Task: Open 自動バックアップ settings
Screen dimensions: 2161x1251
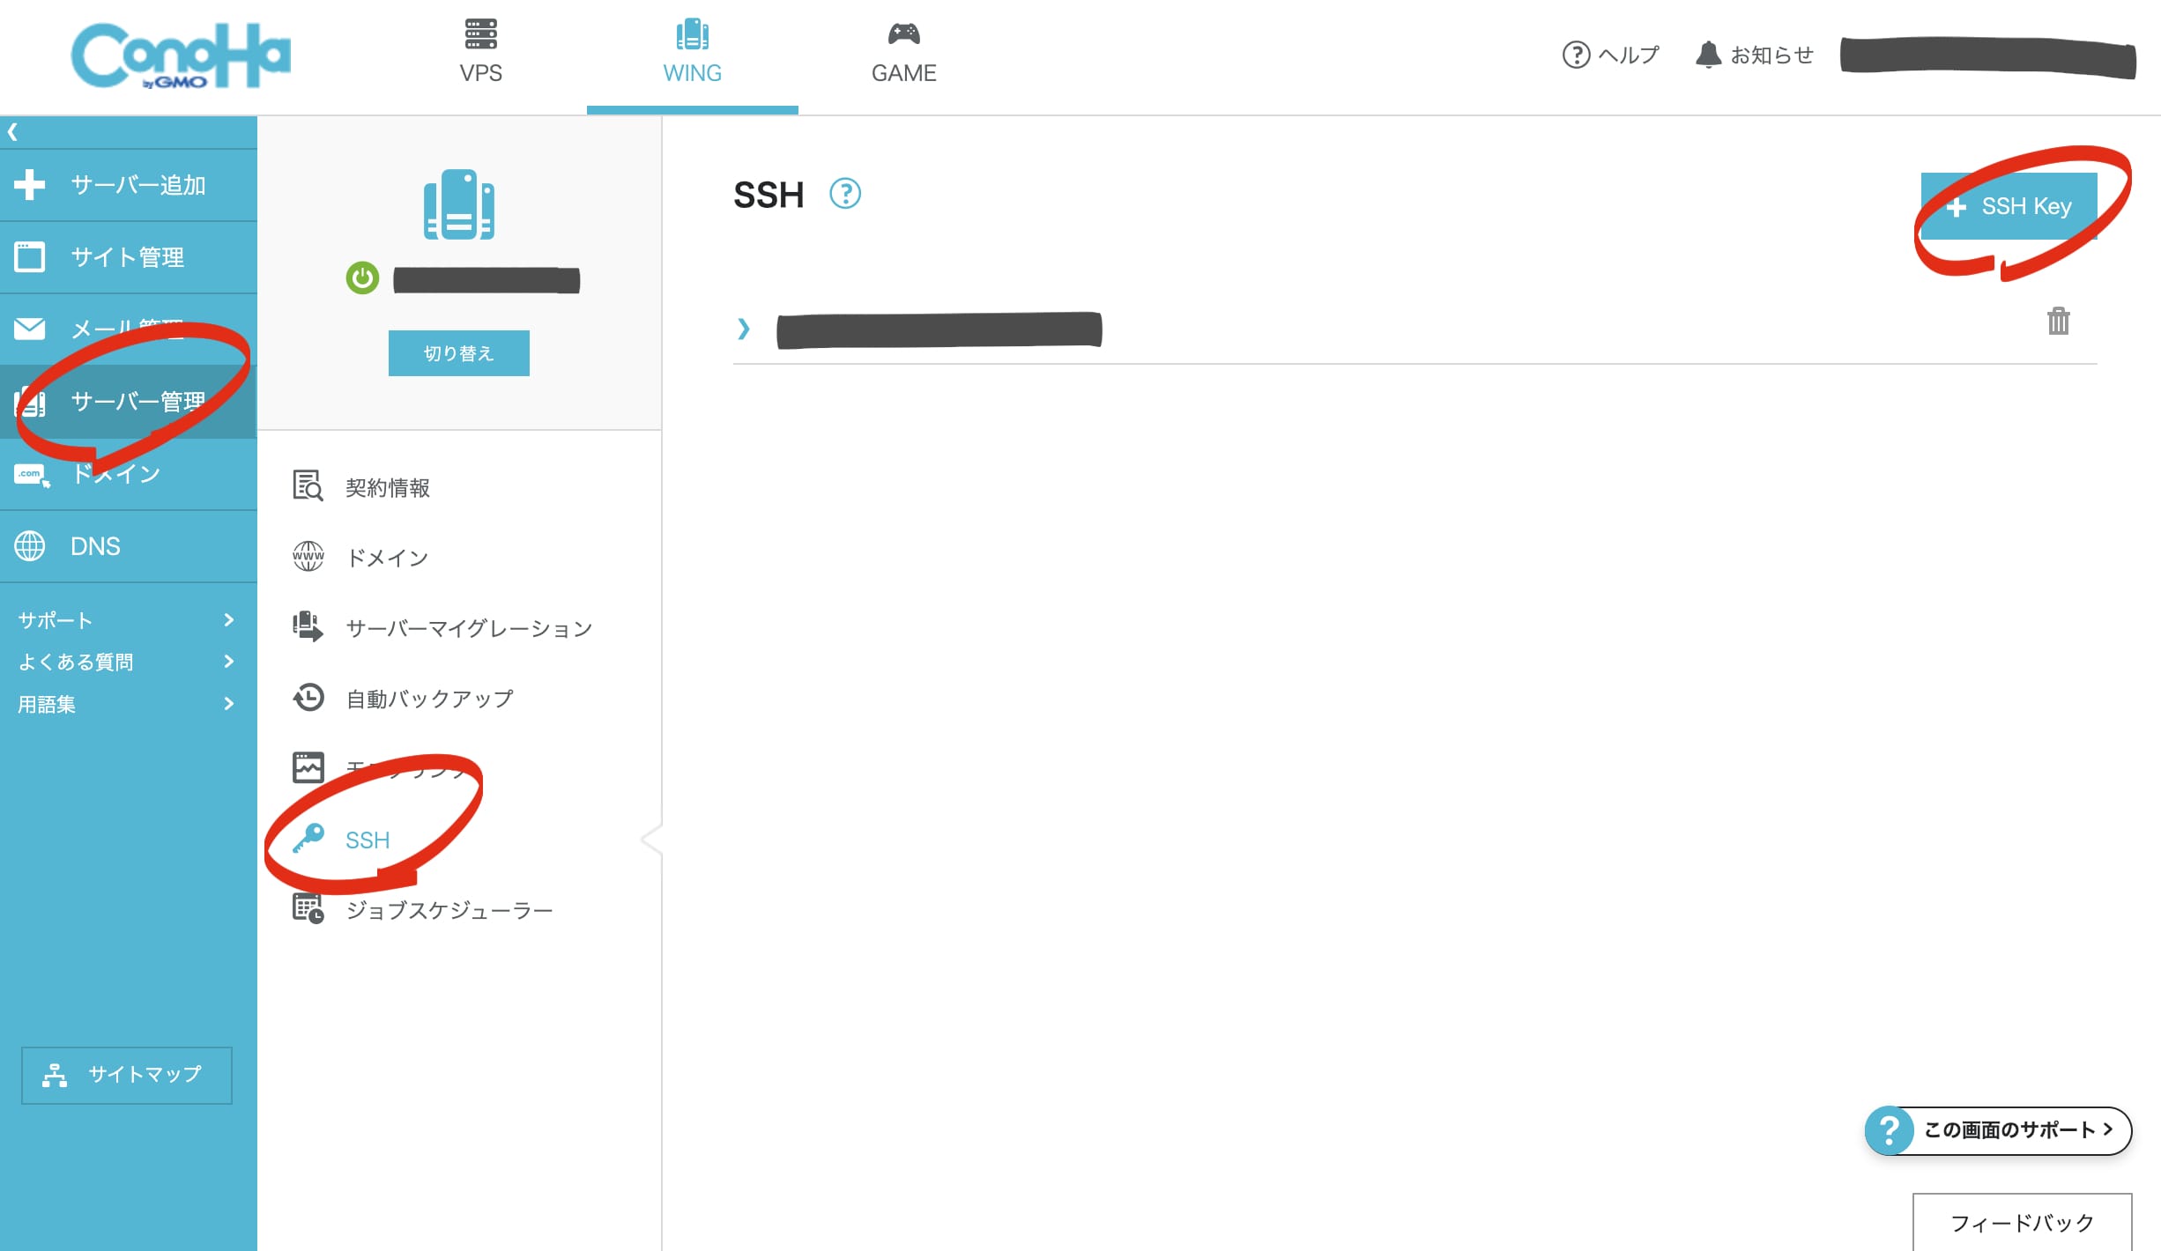Action: point(429,699)
